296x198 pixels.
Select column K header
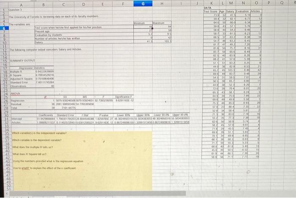[x=211, y=3]
